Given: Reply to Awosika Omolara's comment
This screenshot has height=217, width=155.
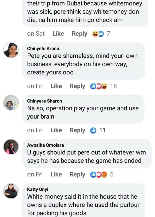Looking at the screenshot, I should point(77,175).
